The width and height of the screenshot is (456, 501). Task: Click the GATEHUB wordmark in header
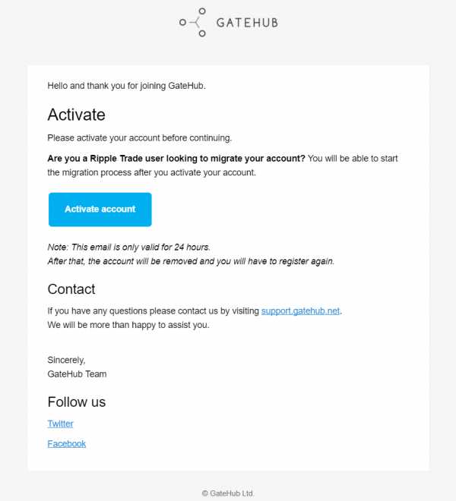click(247, 23)
